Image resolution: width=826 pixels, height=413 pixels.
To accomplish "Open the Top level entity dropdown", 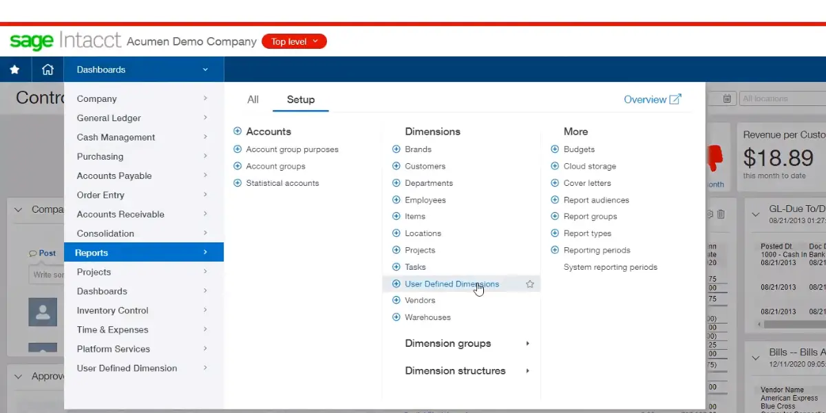I will [295, 42].
